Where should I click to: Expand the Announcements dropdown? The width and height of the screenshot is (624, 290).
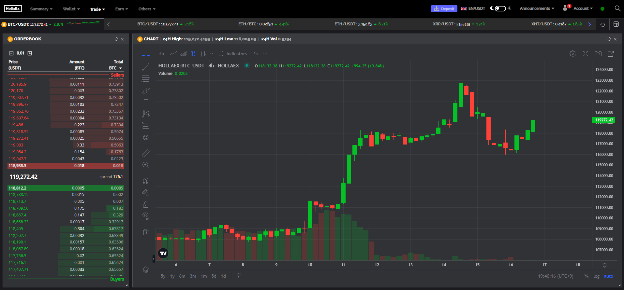coord(537,8)
